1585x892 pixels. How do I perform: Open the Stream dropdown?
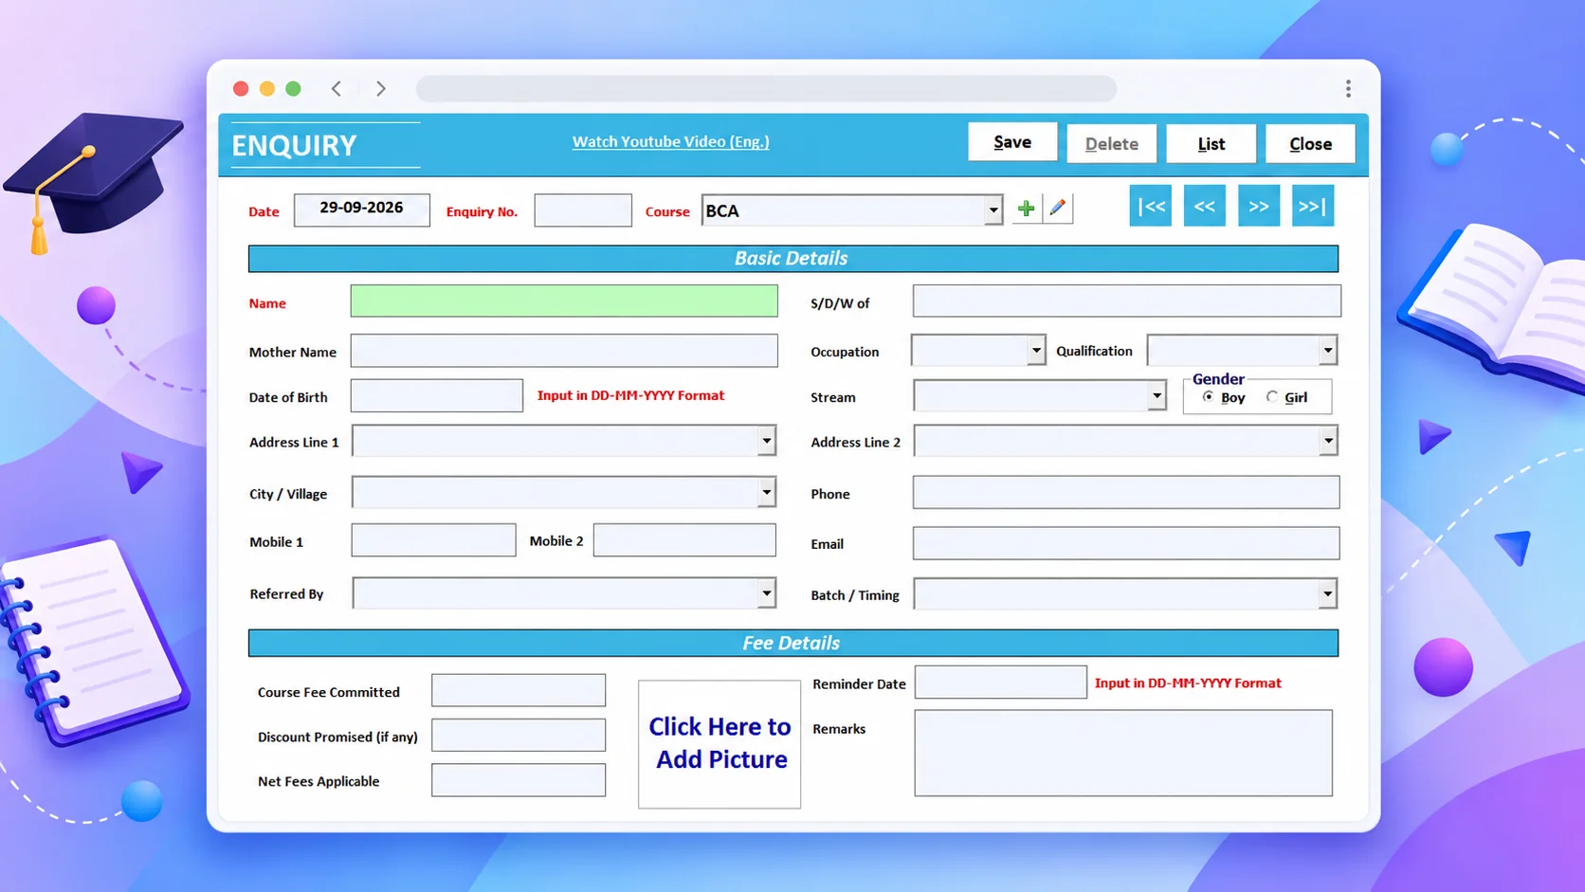(x=1157, y=396)
